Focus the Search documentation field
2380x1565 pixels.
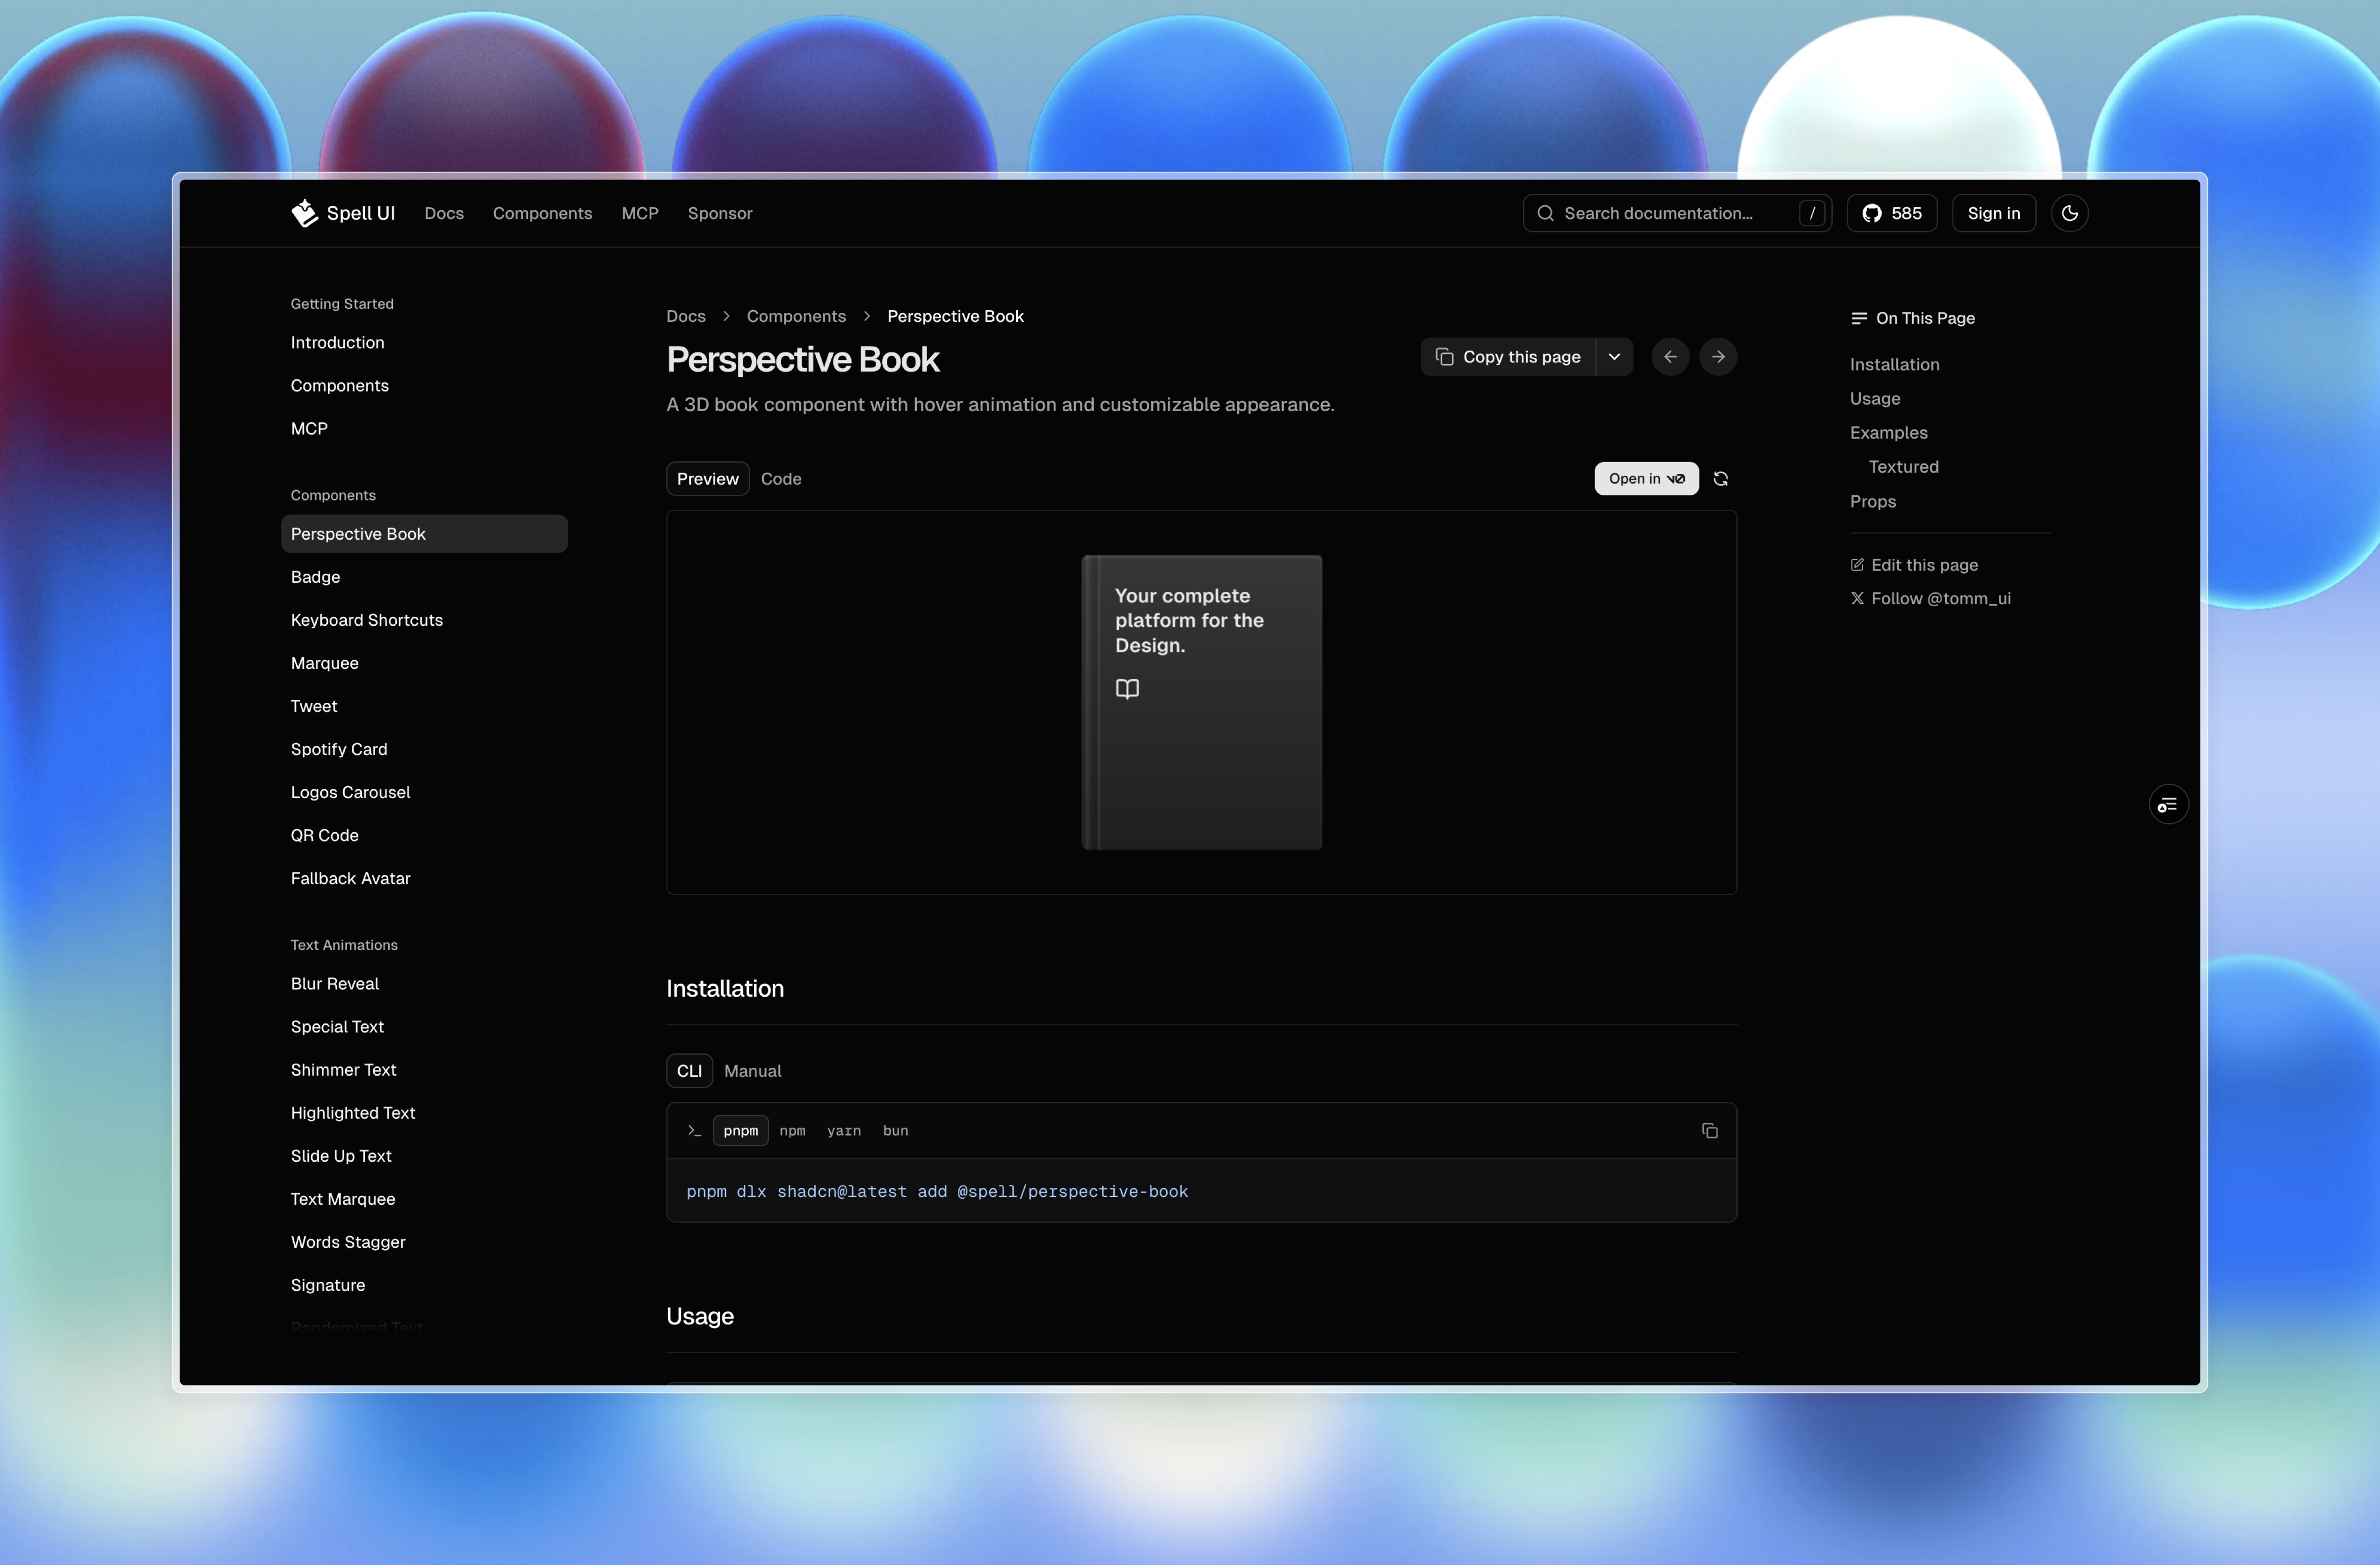click(1677, 213)
